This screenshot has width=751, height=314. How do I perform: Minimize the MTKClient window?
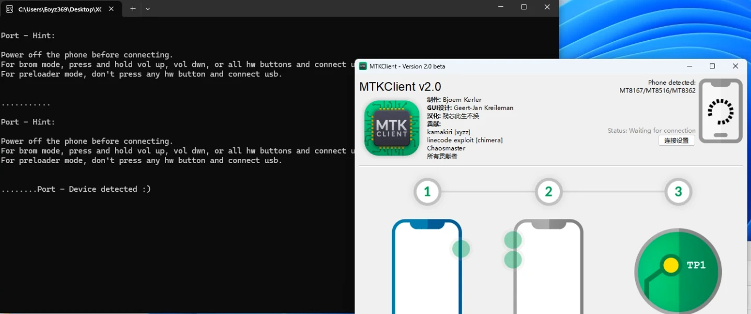click(690, 66)
